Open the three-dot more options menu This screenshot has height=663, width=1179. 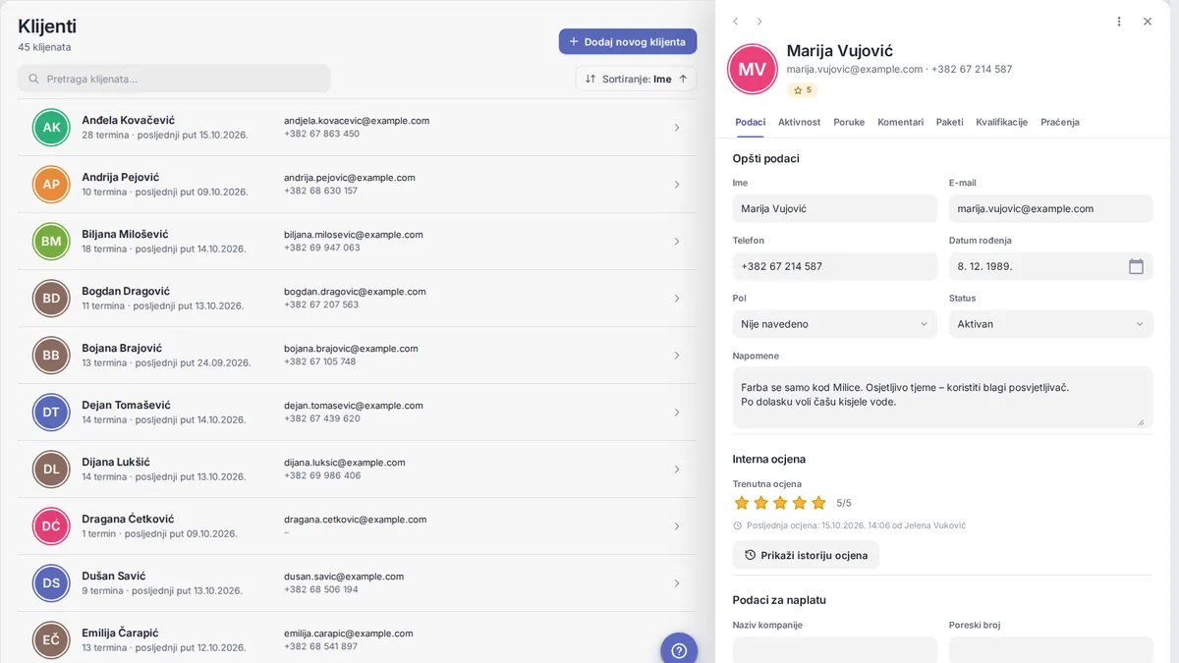(x=1119, y=22)
